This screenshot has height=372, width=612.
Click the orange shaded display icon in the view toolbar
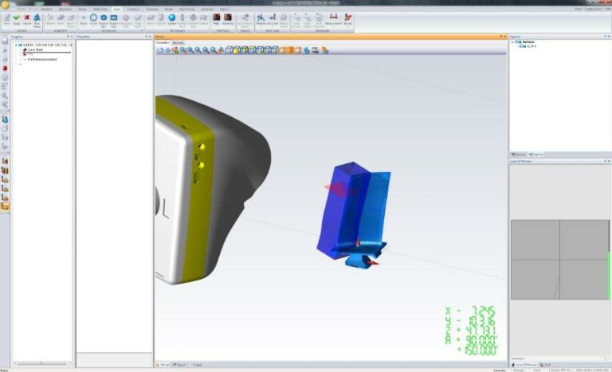pos(290,50)
